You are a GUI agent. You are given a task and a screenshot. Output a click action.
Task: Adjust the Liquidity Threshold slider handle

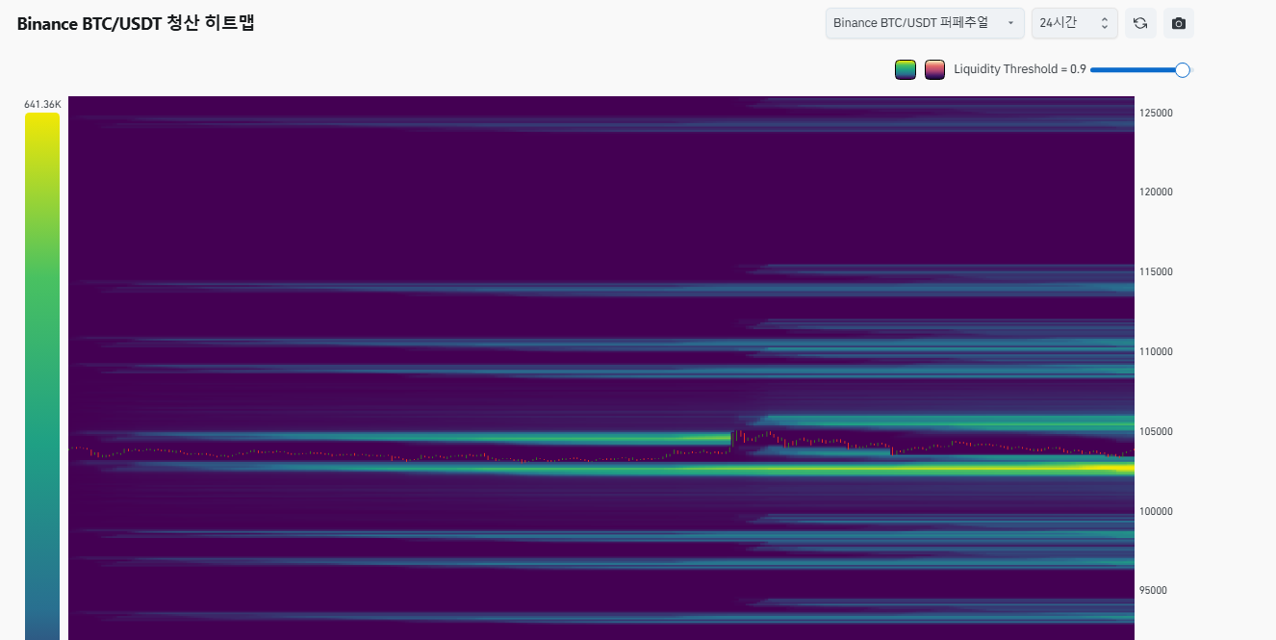(x=1183, y=69)
